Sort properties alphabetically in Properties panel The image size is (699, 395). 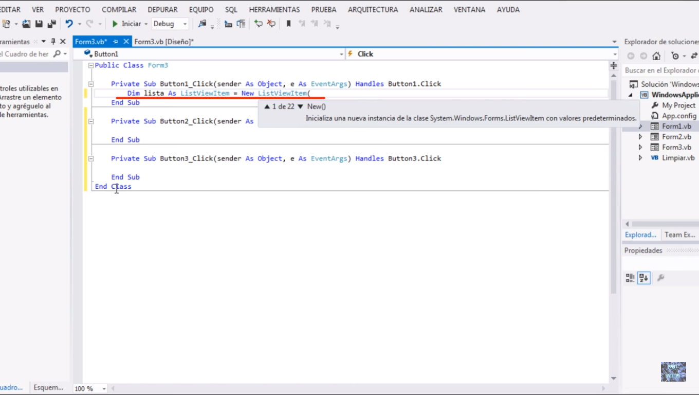644,277
